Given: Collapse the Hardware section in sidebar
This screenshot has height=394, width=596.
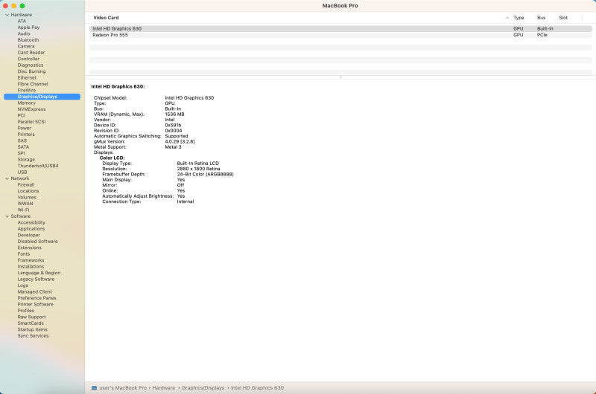Looking at the screenshot, I should [x=7, y=15].
